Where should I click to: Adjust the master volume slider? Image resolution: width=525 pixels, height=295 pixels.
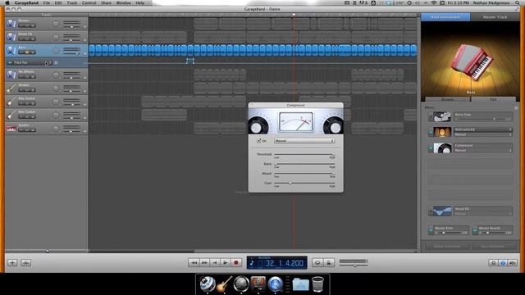click(x=354, y=265)
